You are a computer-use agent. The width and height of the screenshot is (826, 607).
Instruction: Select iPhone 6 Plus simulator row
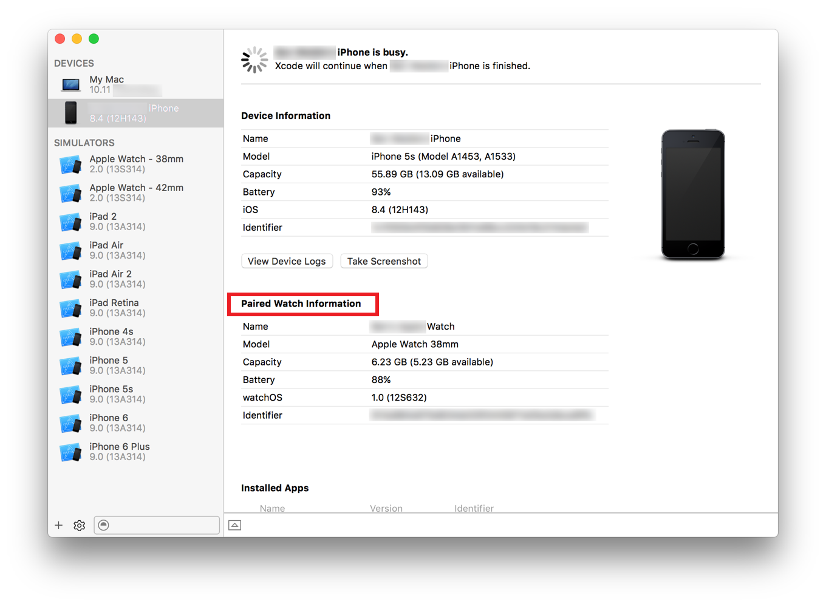[x=136, y=452]
